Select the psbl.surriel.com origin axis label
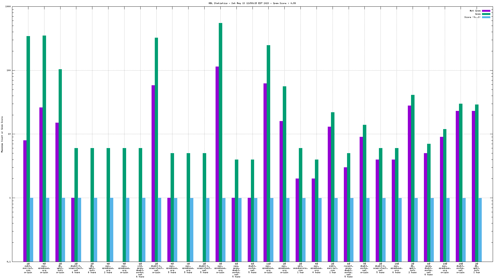 point(28,268)
